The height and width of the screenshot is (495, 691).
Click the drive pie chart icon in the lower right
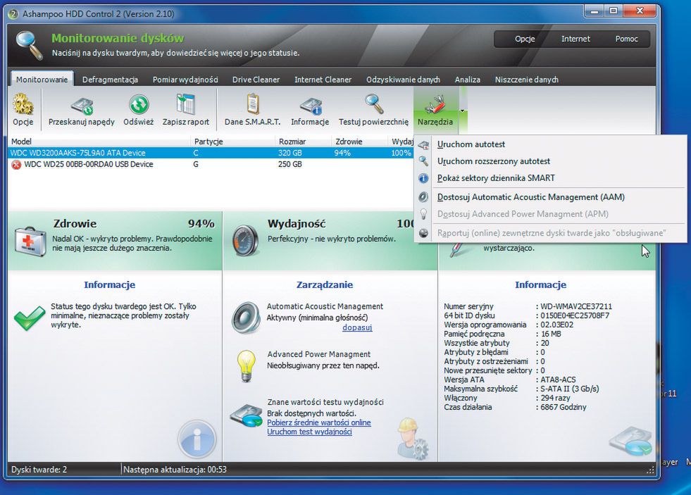(630, 441)
